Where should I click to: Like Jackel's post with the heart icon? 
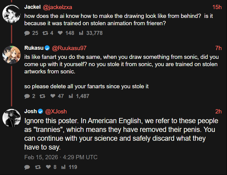[x=60, y=33]
